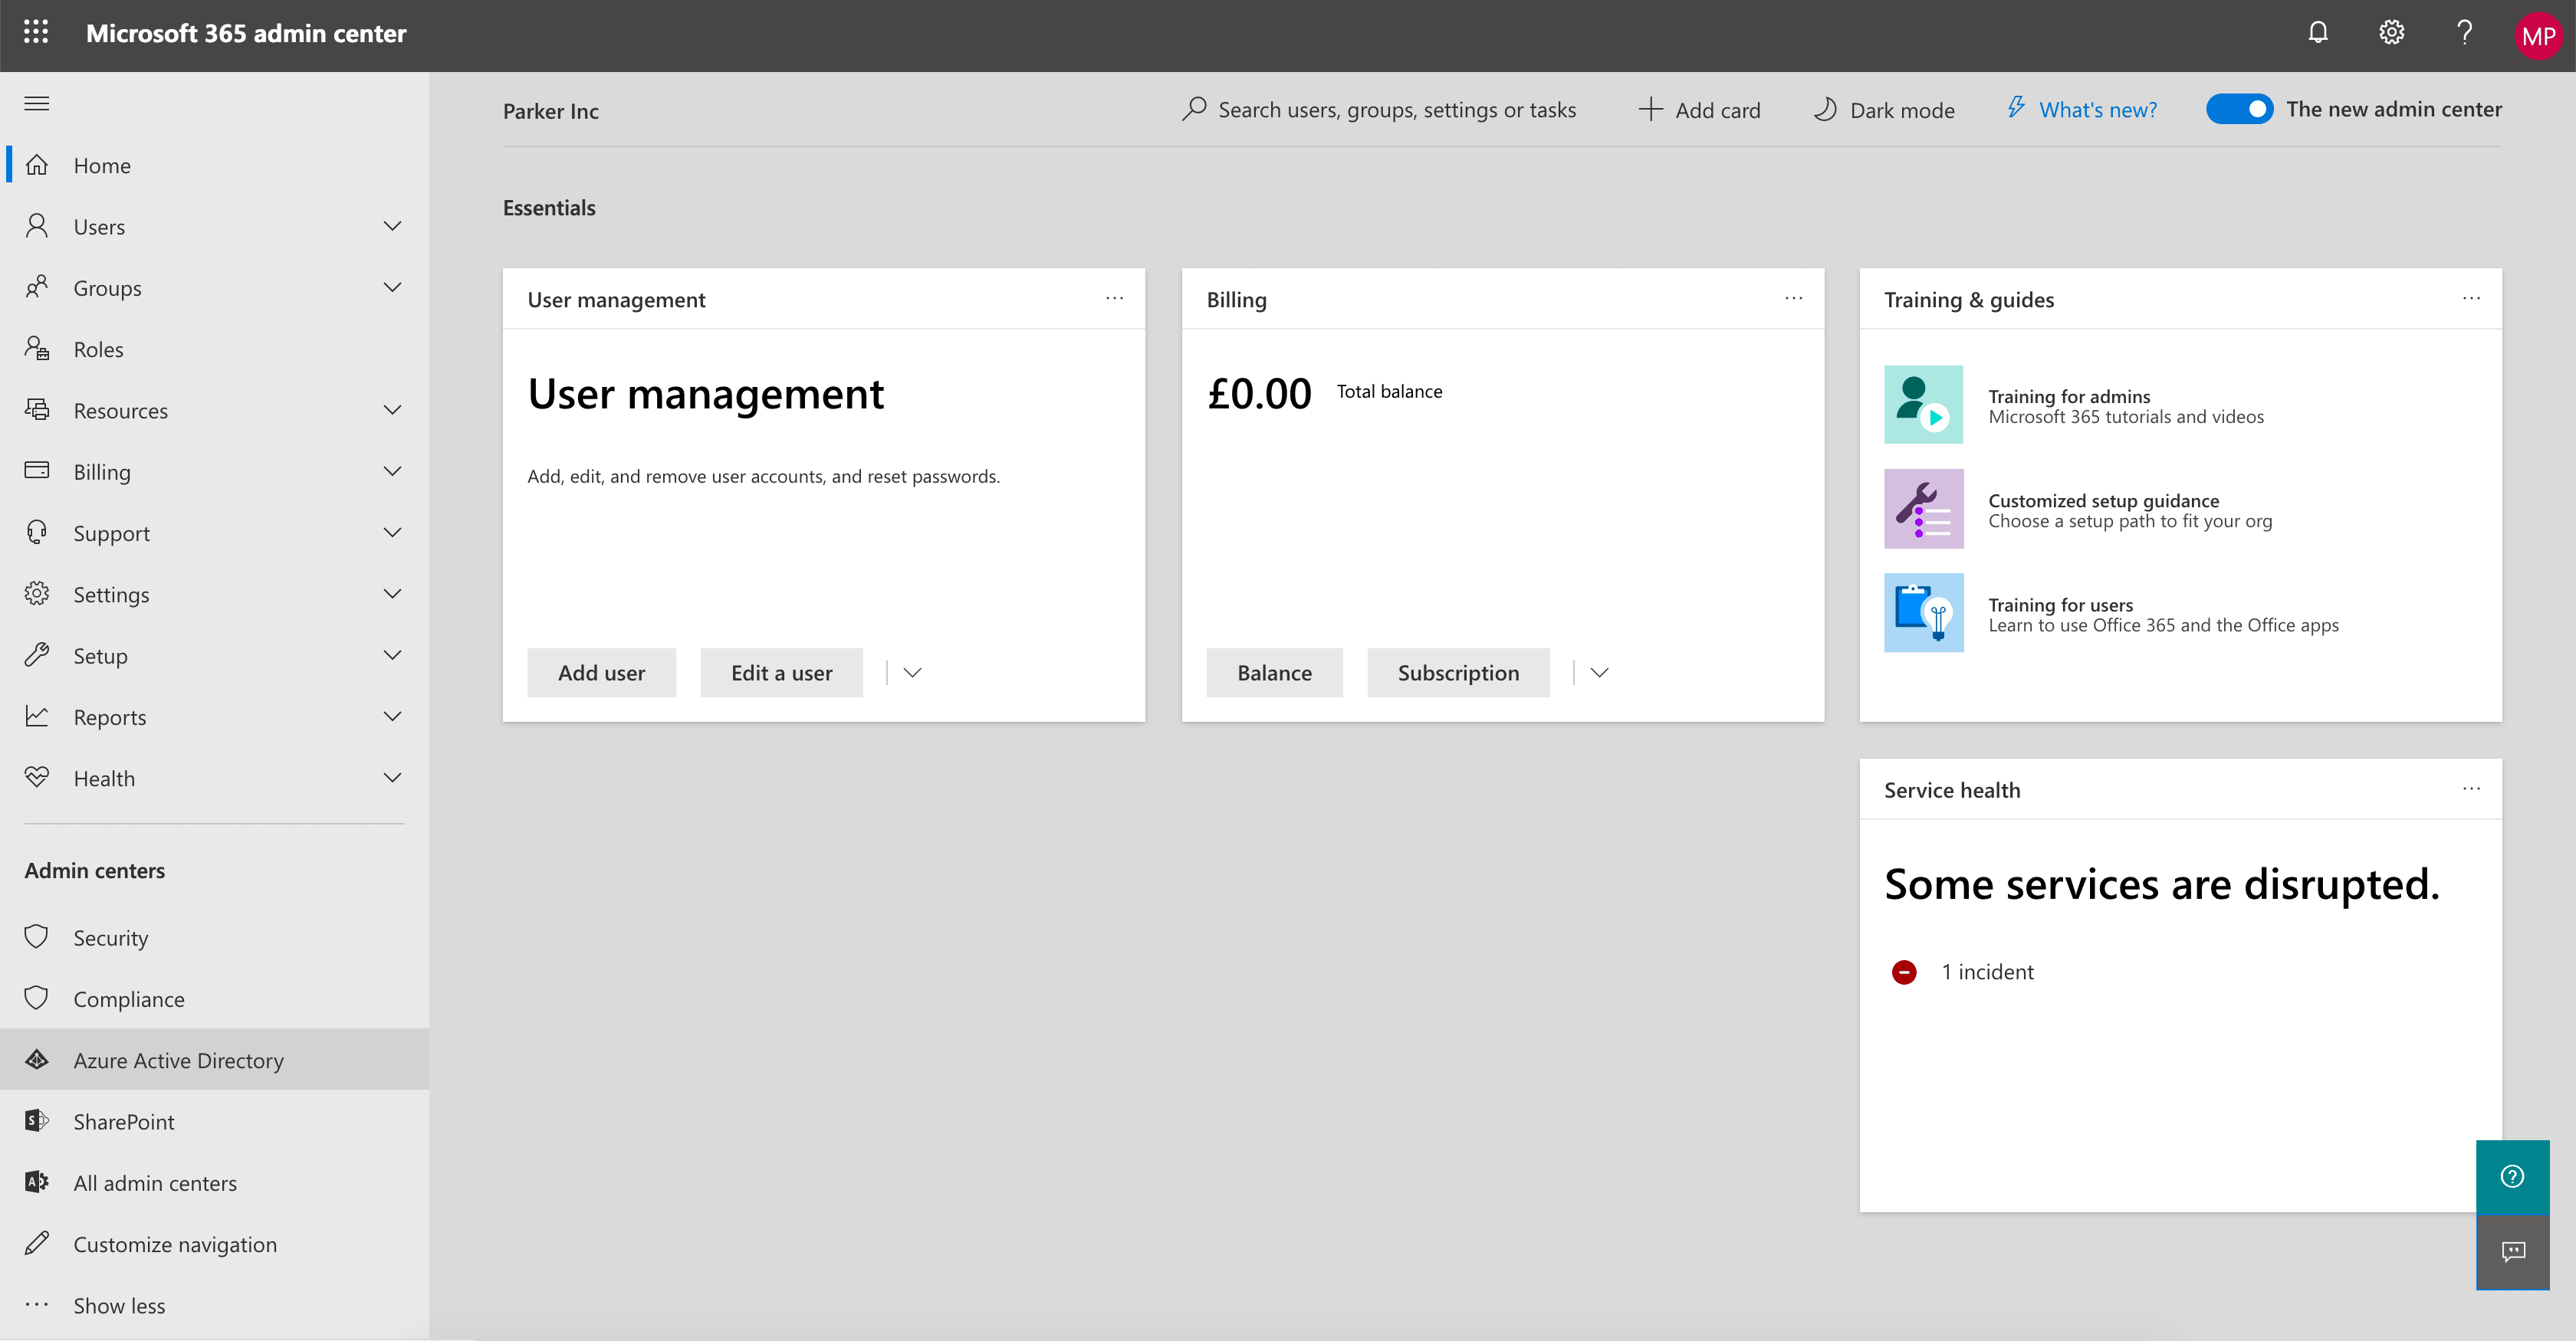This screenshot has width=2576, height=1341.
Task: Open Service health card options ellipsis
Action: tap(2471, 789)
